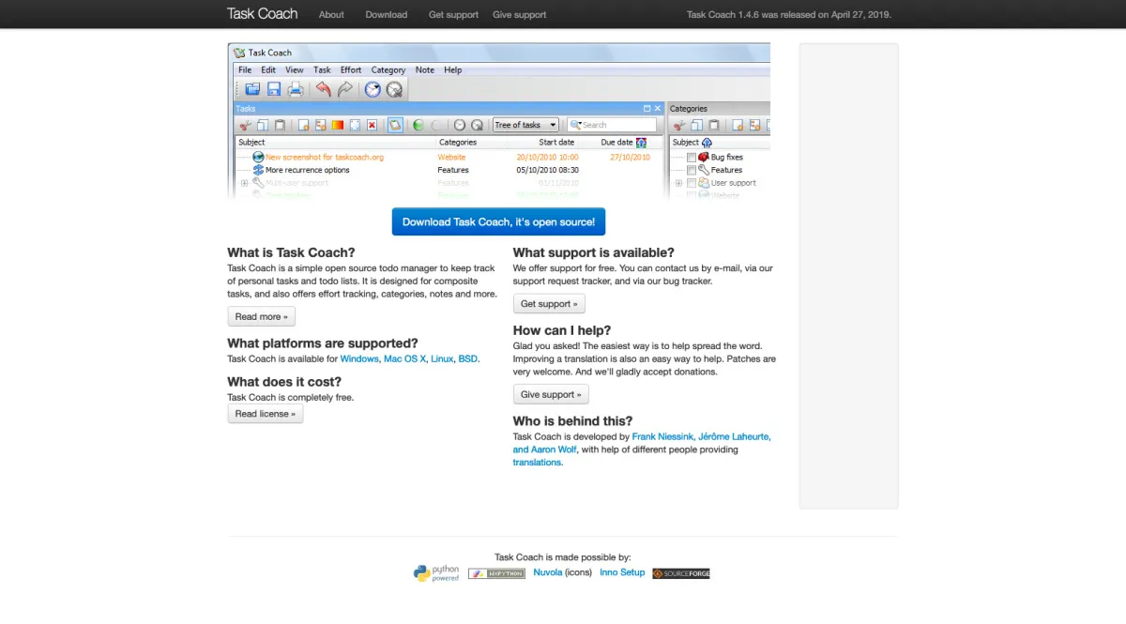Click the red Undo arrow in screenshot

tap(324, 89)
